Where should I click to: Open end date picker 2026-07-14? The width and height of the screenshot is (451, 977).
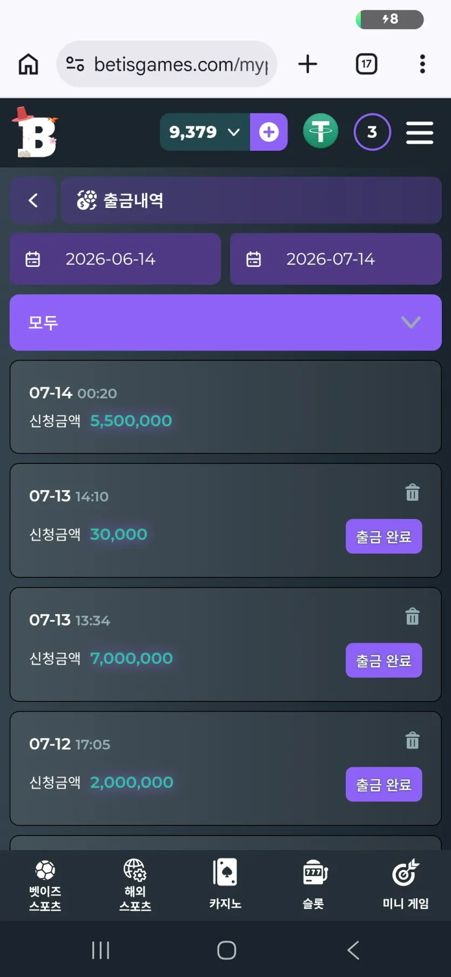tap(336, 259)
